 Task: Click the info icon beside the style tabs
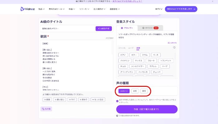[174, 47]
